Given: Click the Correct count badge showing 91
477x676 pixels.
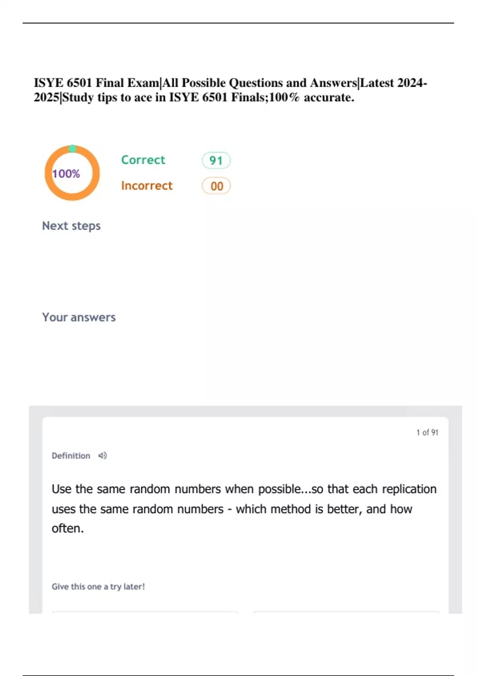Looking at the screenshot, I should (216, 160).
